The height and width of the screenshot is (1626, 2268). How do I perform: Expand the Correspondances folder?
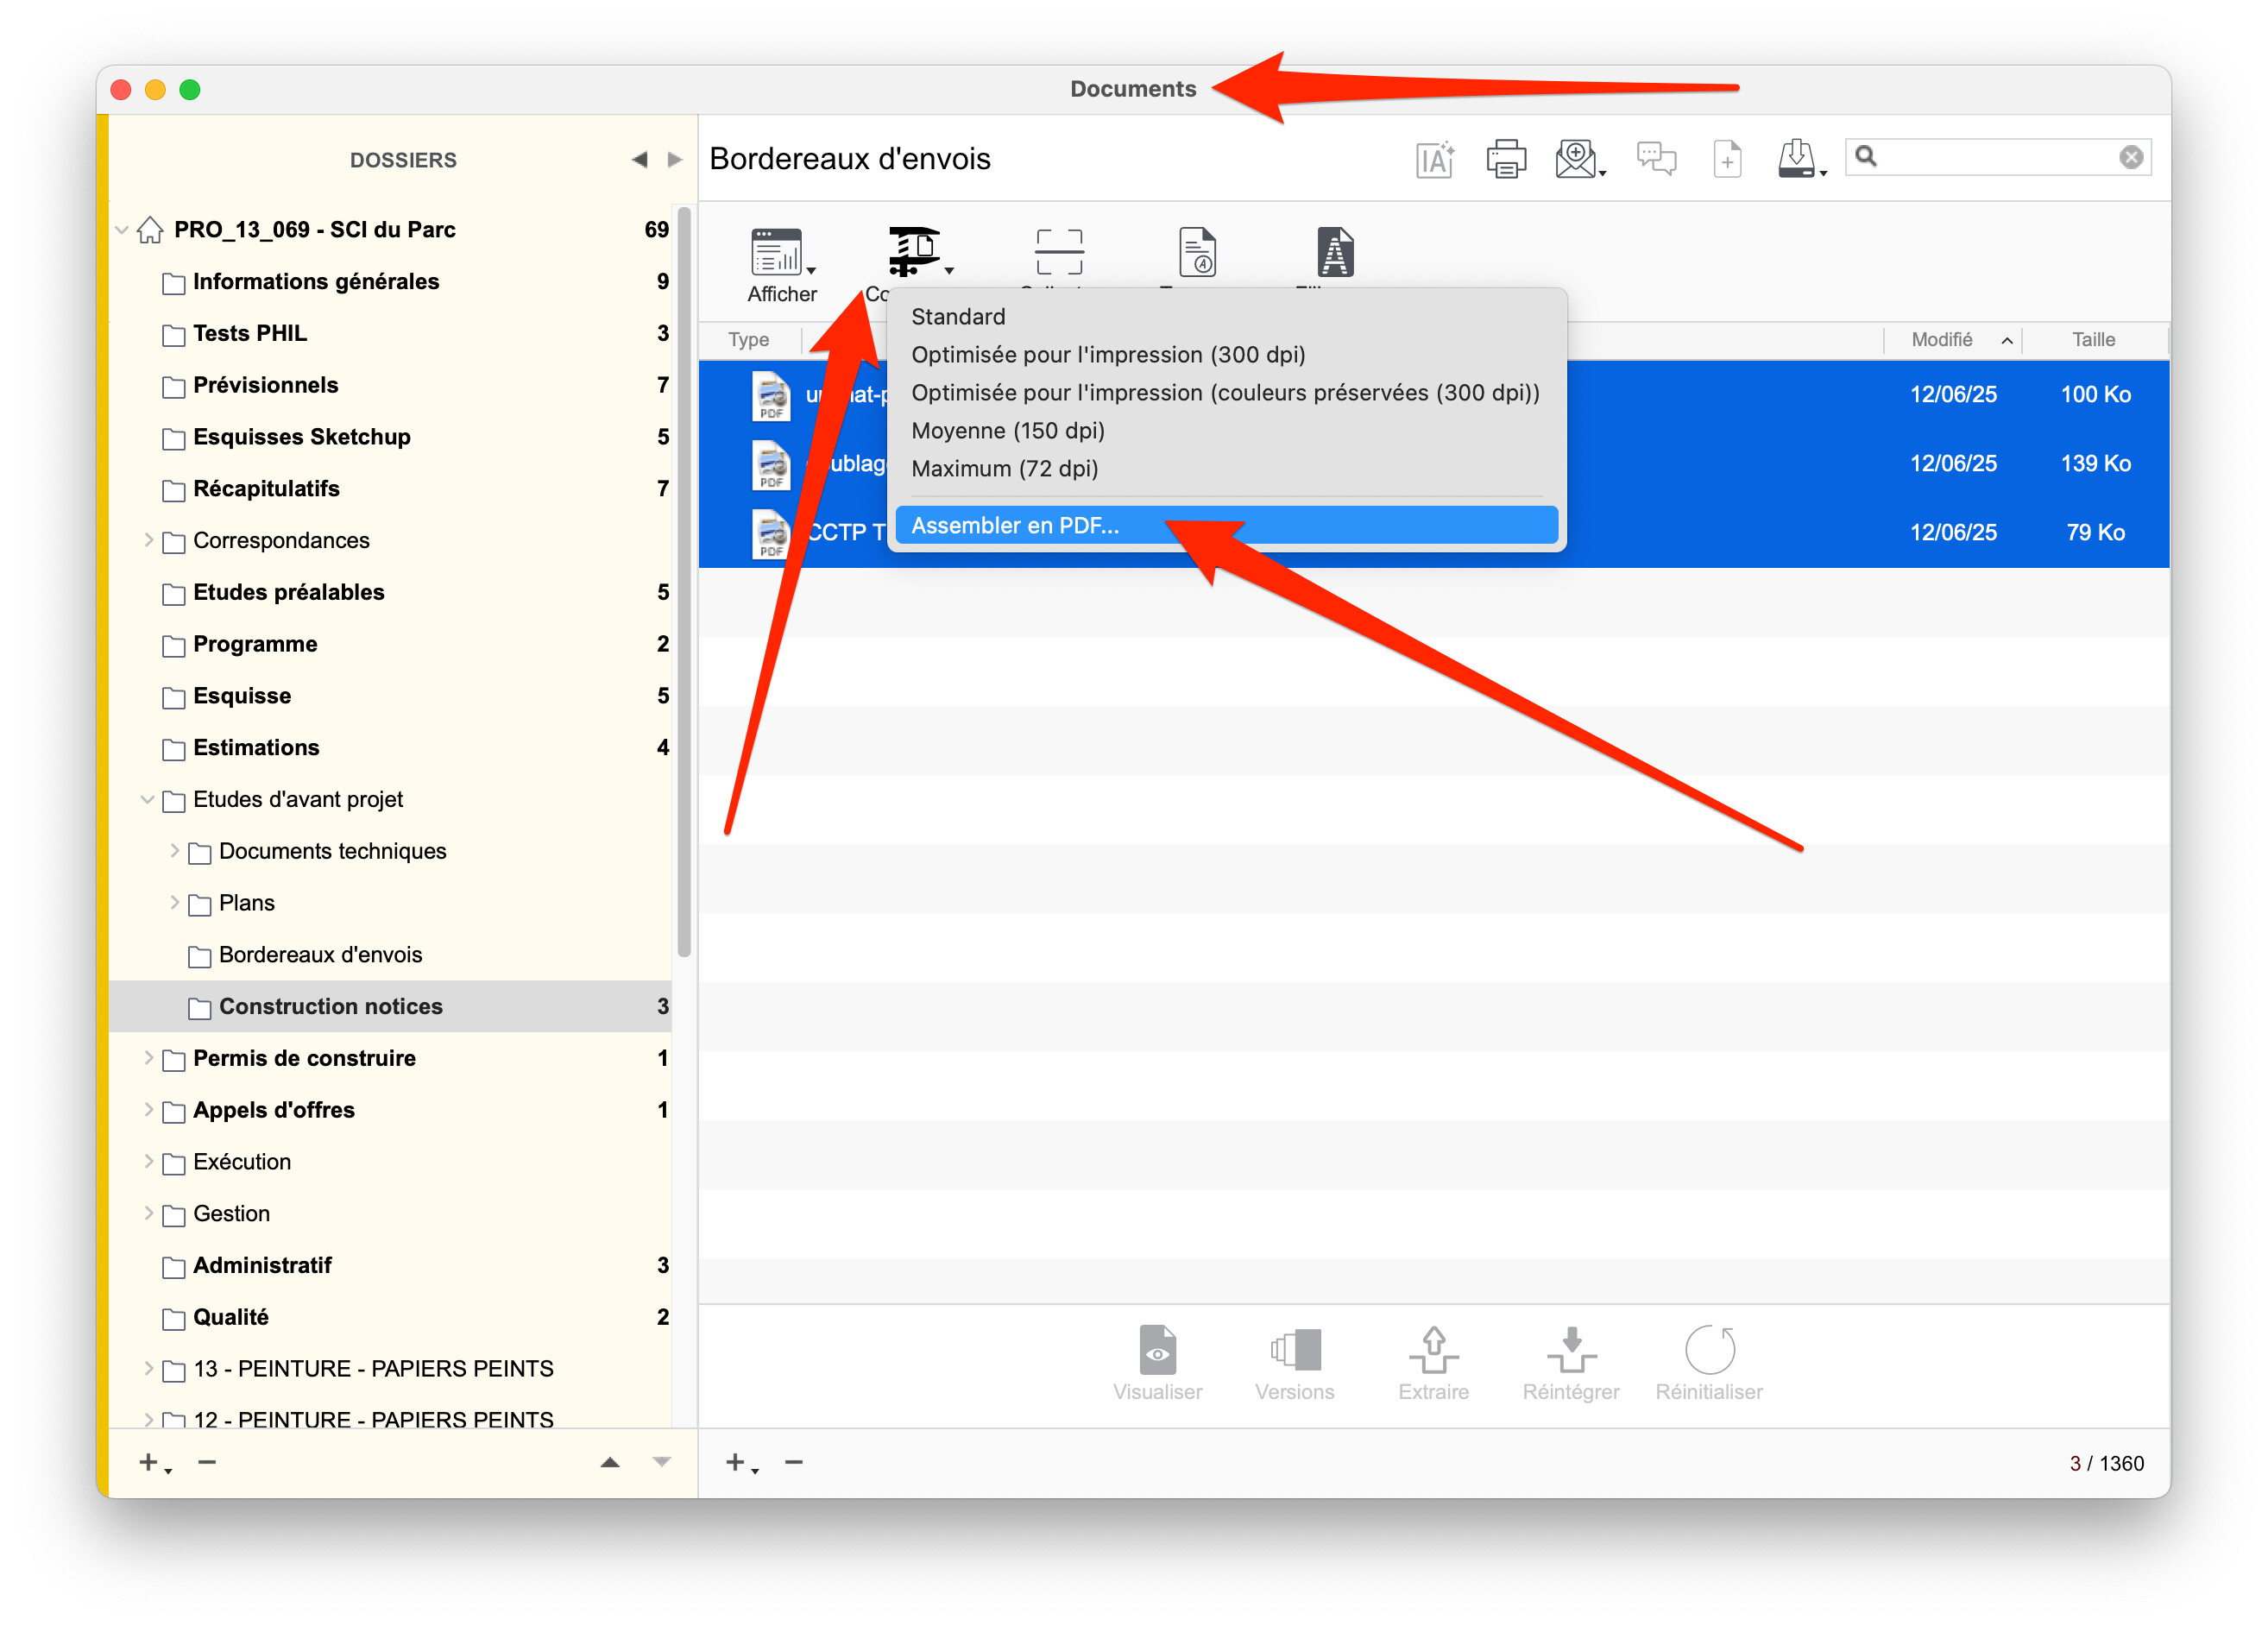(148, 540)
